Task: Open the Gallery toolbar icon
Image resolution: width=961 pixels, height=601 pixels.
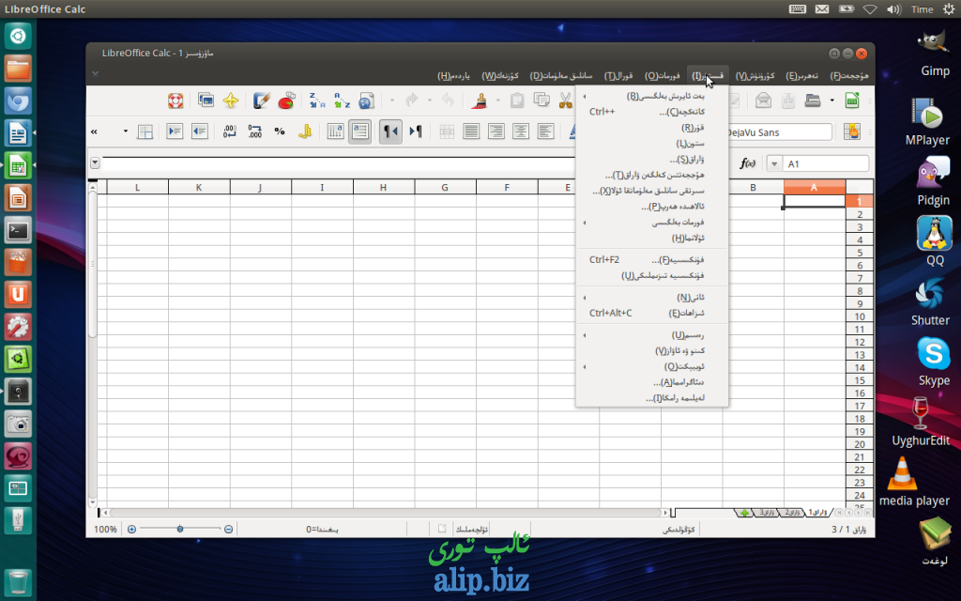Action: [206, 100]
